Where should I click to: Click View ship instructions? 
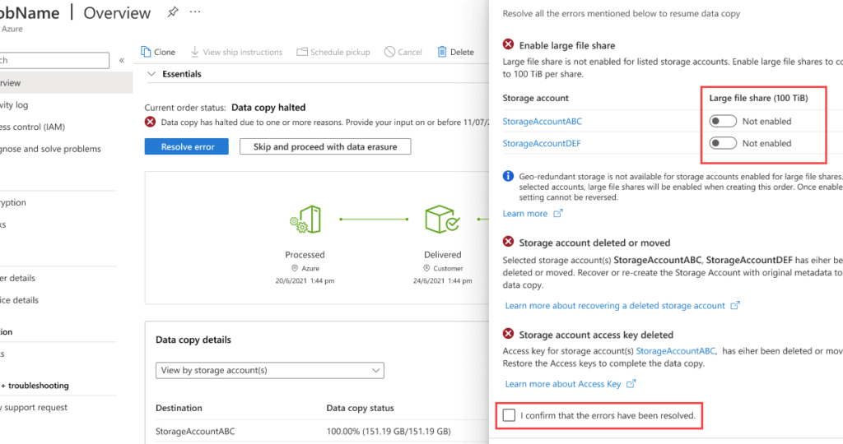[x=236, y=52]
